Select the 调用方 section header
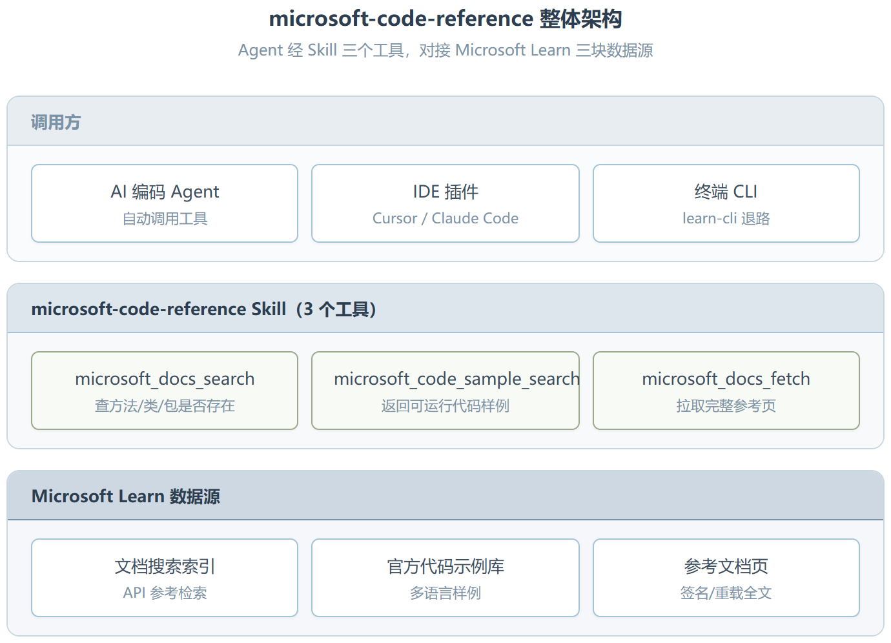This screenshot has height=643, width=891. tap(446, 121)
